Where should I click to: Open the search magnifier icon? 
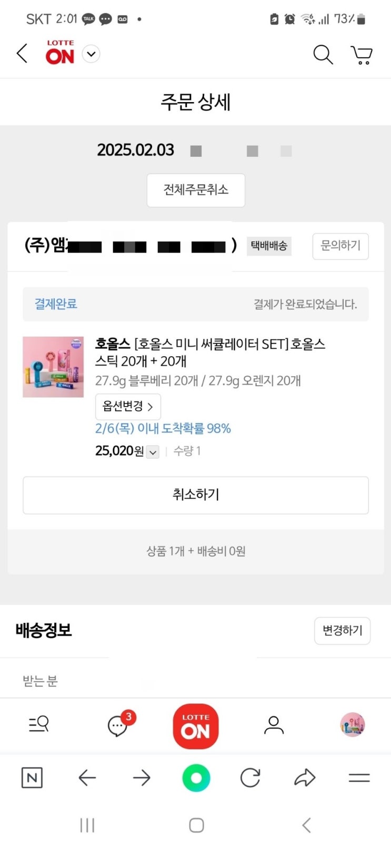click(323, 54)
